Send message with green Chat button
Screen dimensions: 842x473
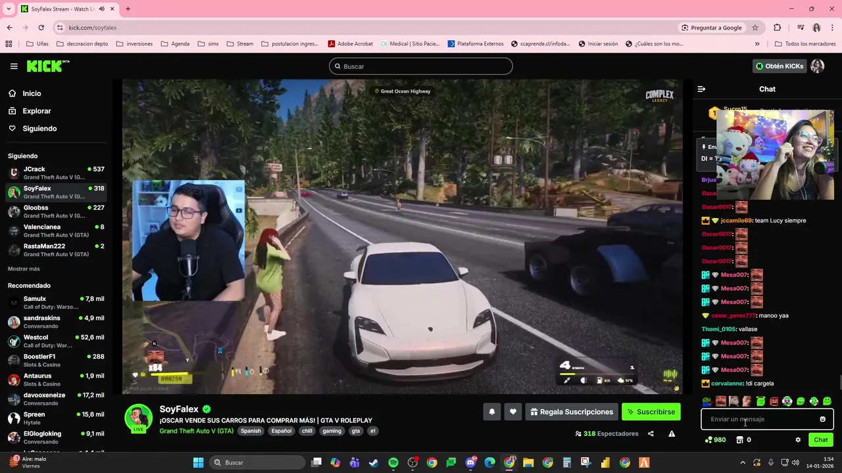(821, 440)
